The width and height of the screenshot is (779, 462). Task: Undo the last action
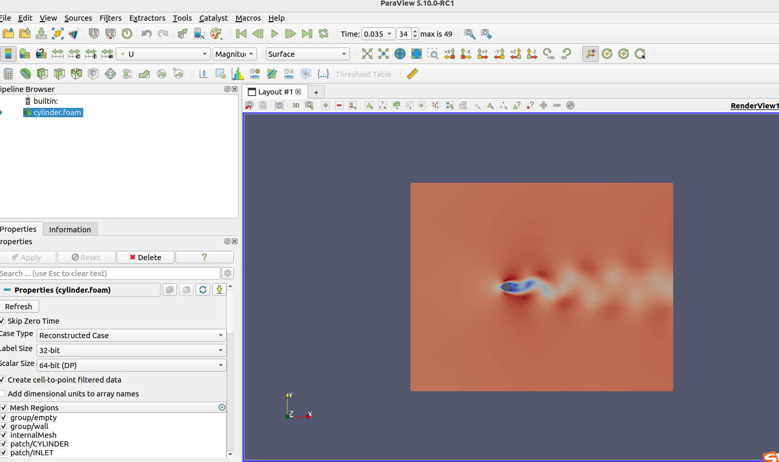click(x=147, y=34)
